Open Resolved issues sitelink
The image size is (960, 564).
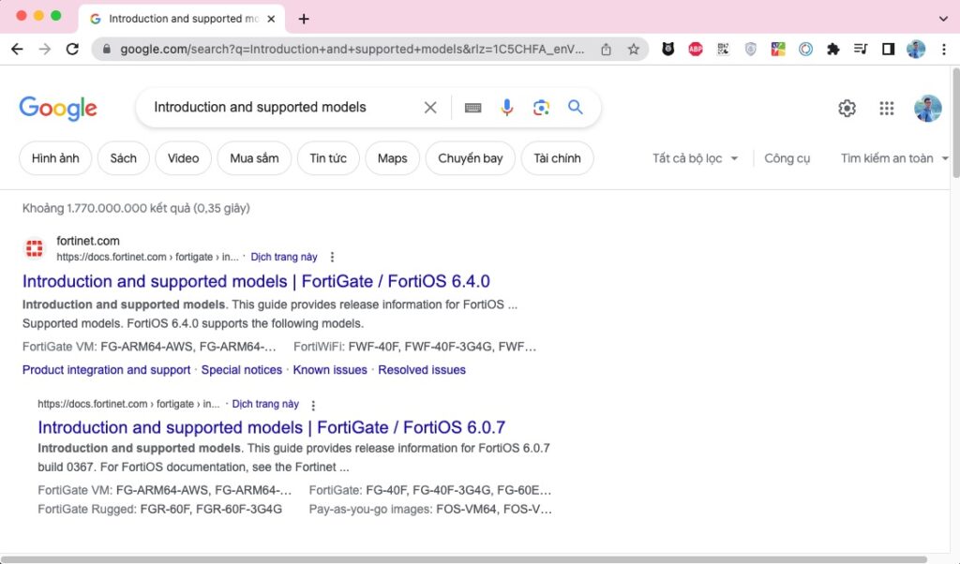click(422, 370)
